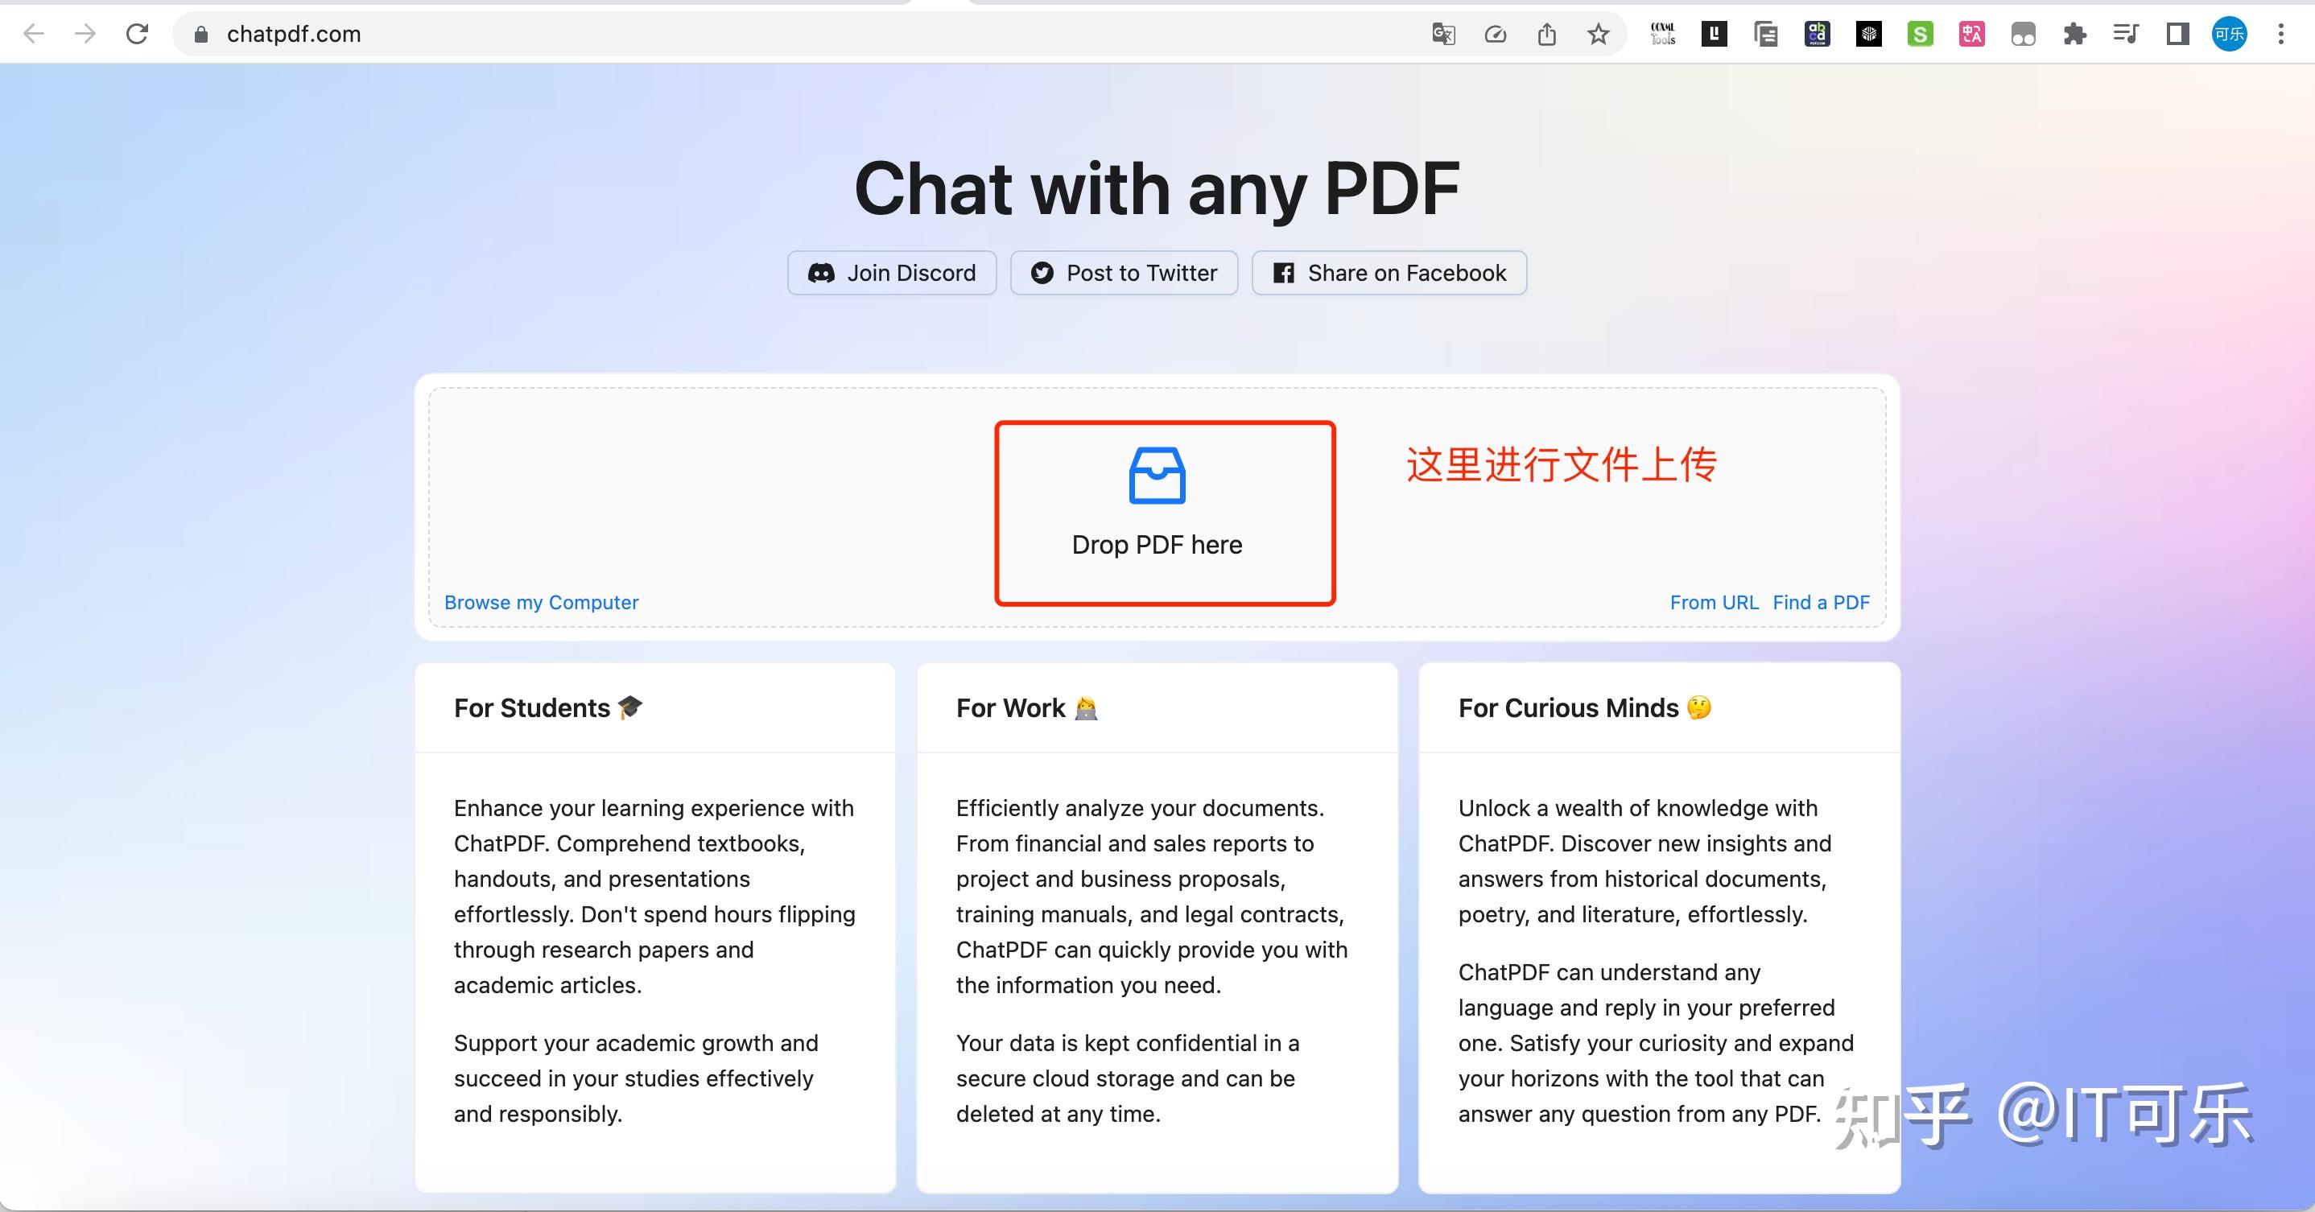The width and height of the screenshot is (2315, 1212).
Task: Toggle the browser side panel
Action: (x=2177, y=34)
